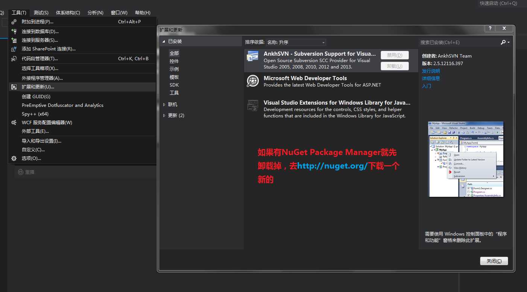Screen dimensions: 527x292
Task: Open the 帮助(H) menu
Action: 143,13
